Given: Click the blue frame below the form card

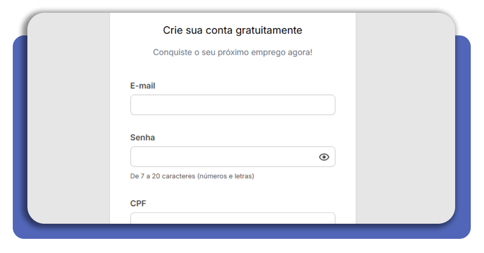Looking at the screenshot, I should [x=236, y=231].
